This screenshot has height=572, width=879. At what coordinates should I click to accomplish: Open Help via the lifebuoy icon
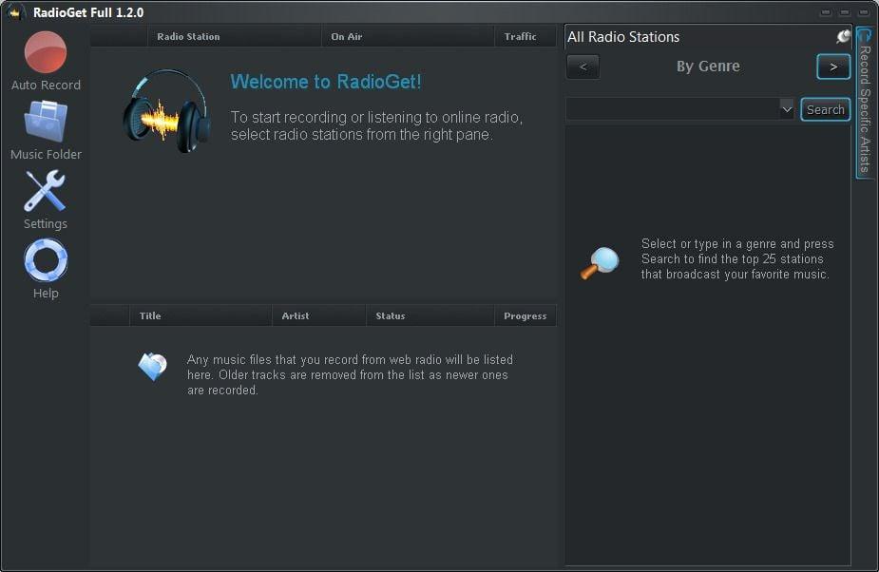(x=46, y=260)
